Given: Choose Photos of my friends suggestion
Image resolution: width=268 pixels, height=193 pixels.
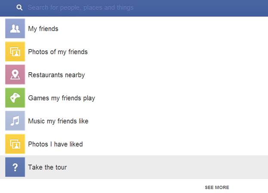Looking at the screenshot, I should tap(58, 52).
